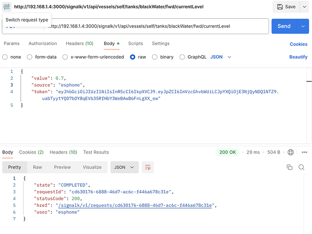The width and height of the screenshot is (312, 234).
Task: Select the none body type radio
Action: (5, 57)
